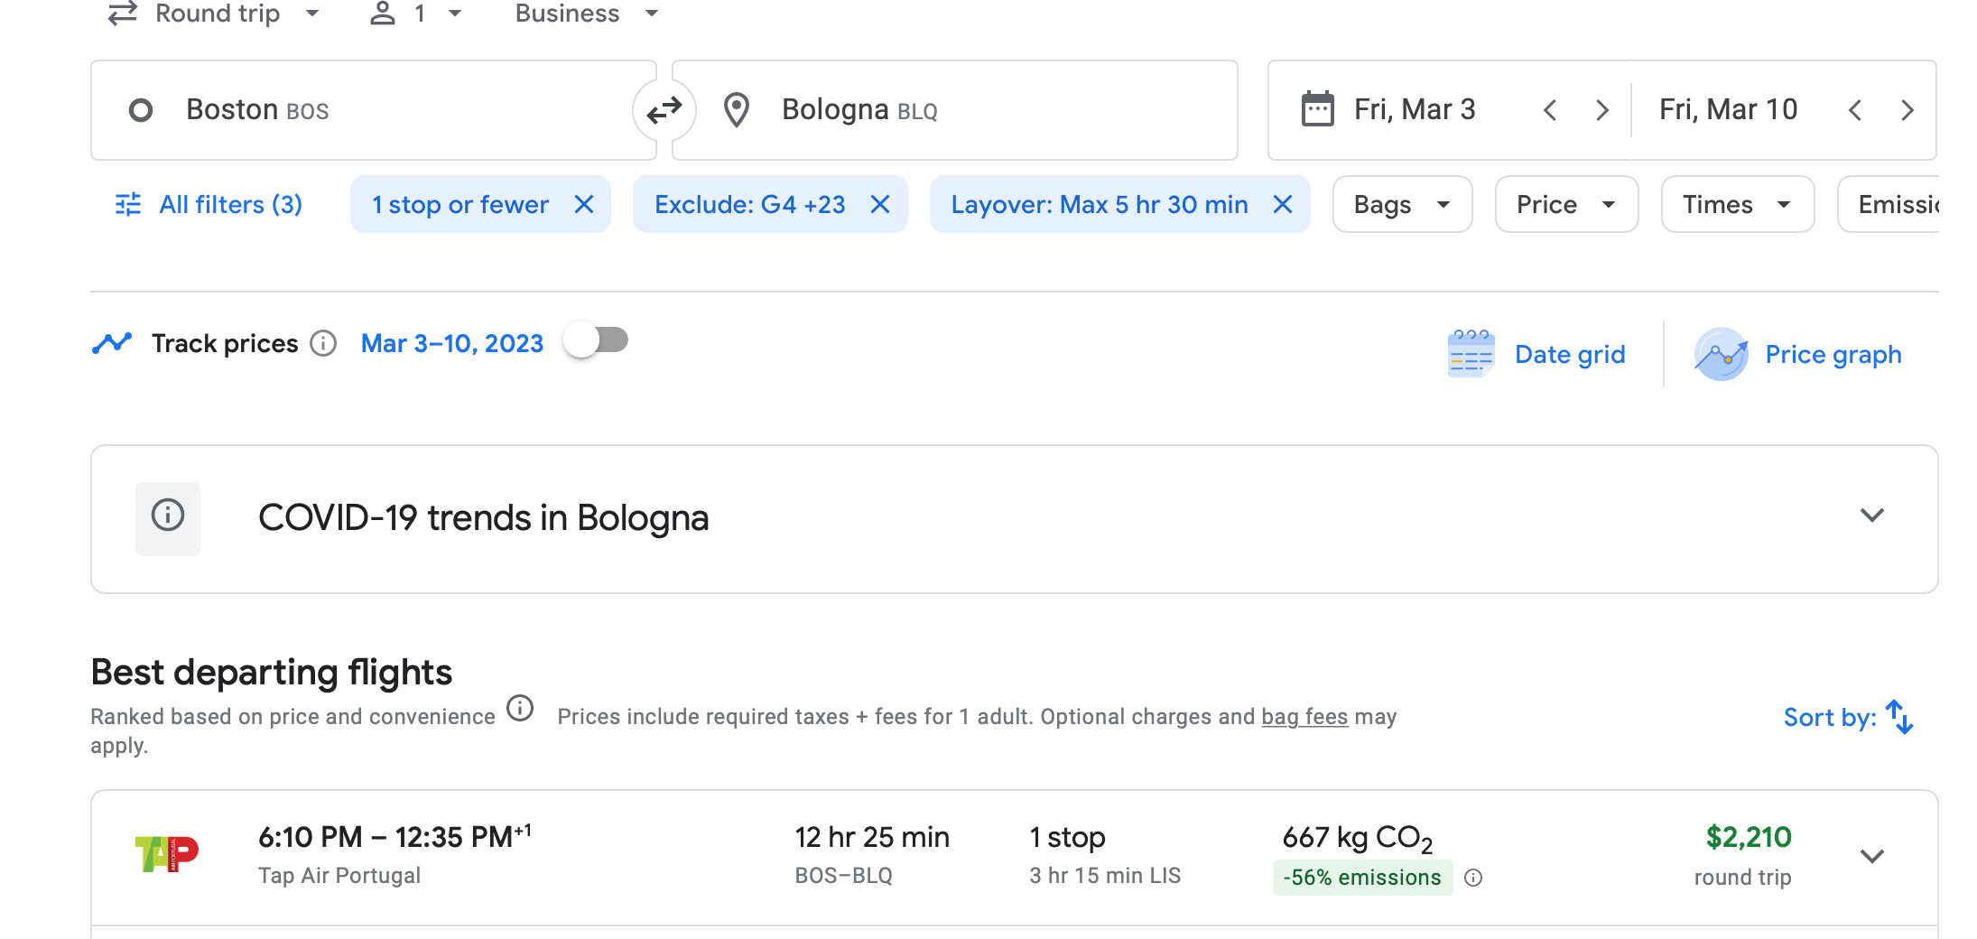Clear the Layover Max 5 hr 30 min filter

1282,205
